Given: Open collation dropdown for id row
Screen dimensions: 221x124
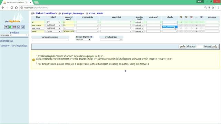Looking at the screenshot, I should coord(87,22).
